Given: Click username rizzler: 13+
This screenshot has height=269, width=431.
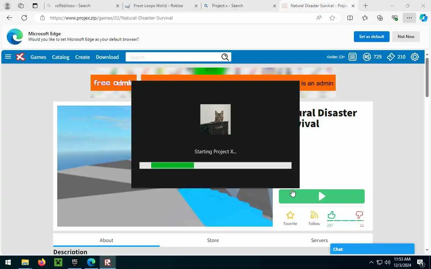Looking at the screenshot, I should tap(336, 57).
